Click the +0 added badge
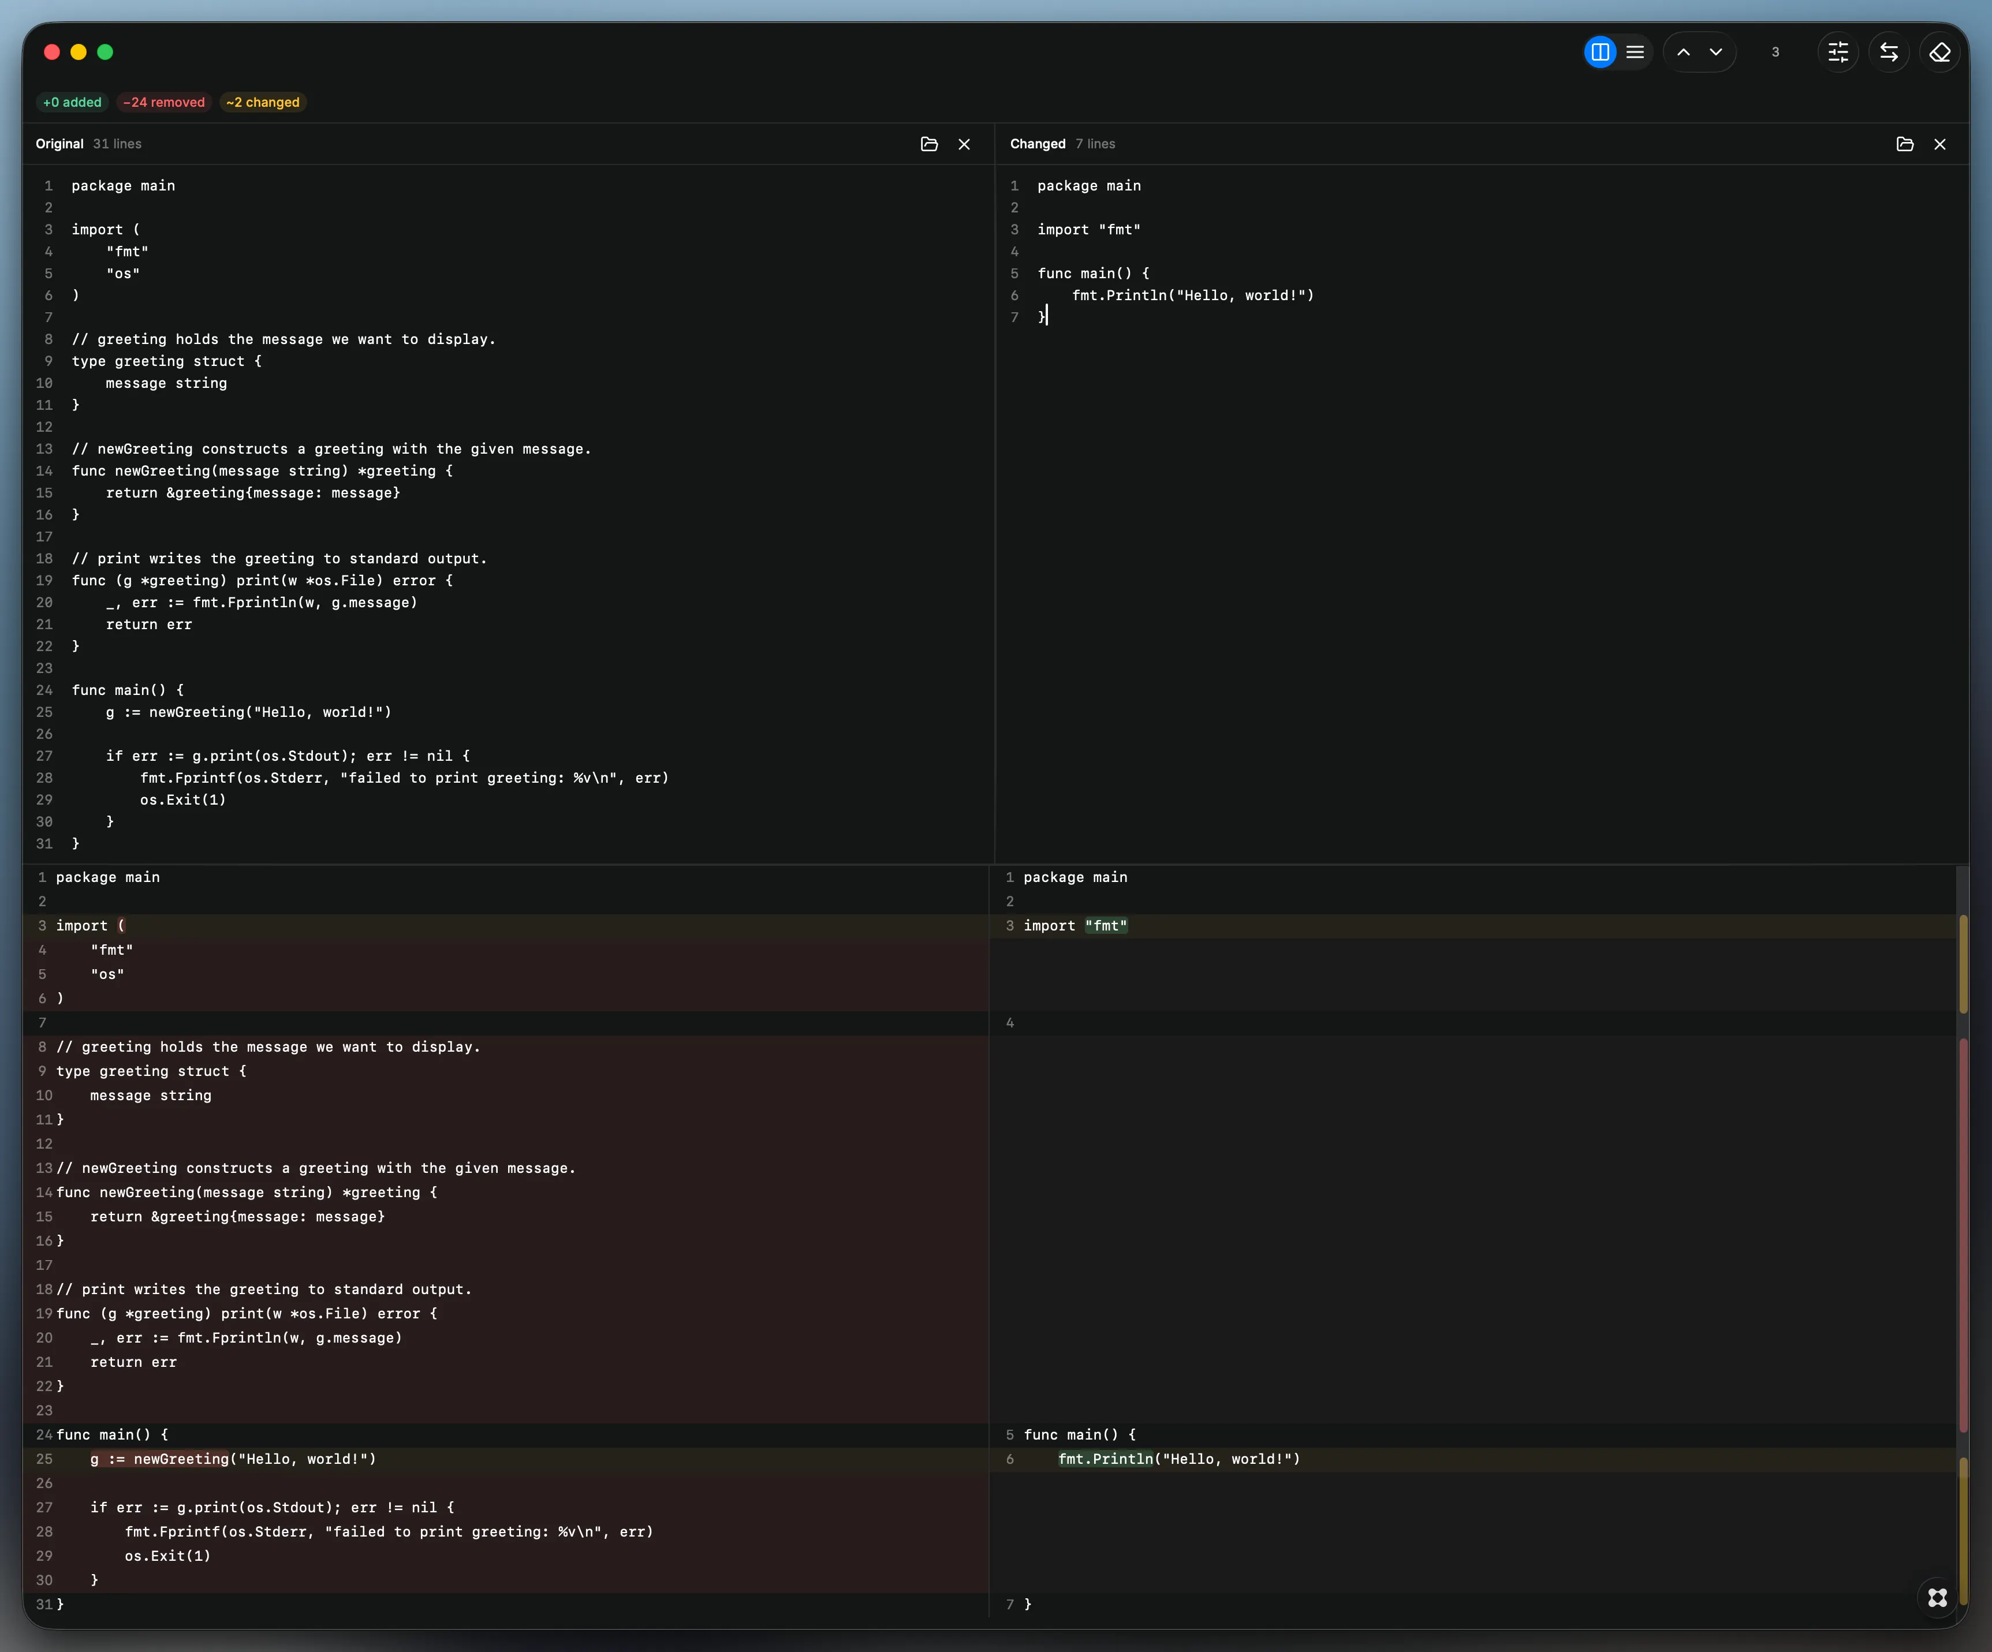Image resolution: width=1992 pixels, height=1652 pixels. tap(72, 102)
